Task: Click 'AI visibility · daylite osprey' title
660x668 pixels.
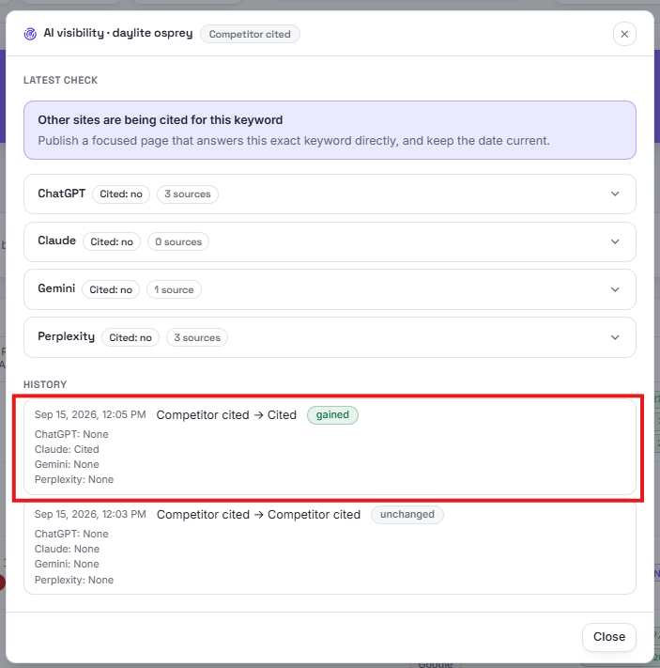Action: tap(118, 33)
